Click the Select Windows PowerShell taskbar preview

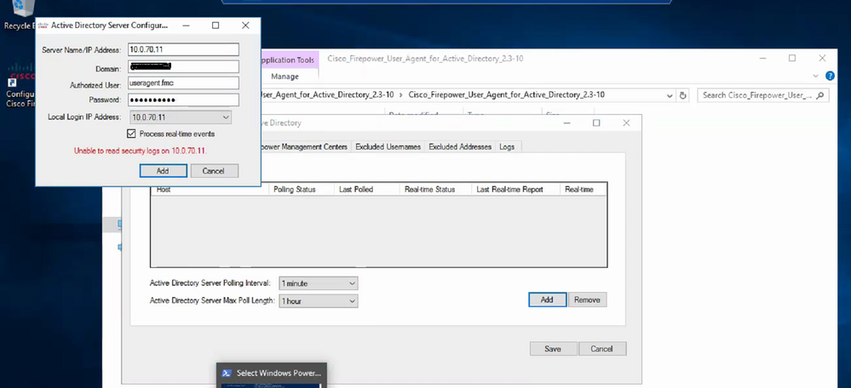(x=272, y=374)
